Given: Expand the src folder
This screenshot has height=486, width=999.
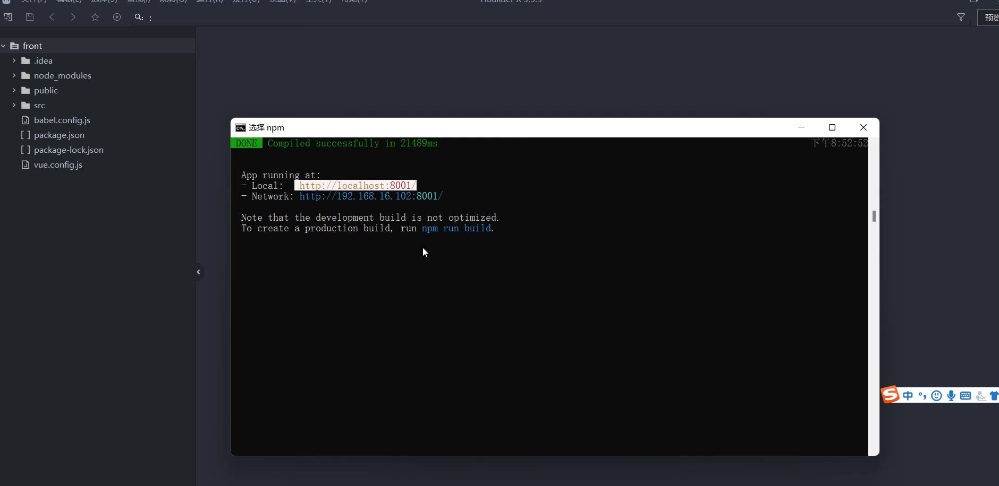Looking at the screenshot, I should coord(14,106).
